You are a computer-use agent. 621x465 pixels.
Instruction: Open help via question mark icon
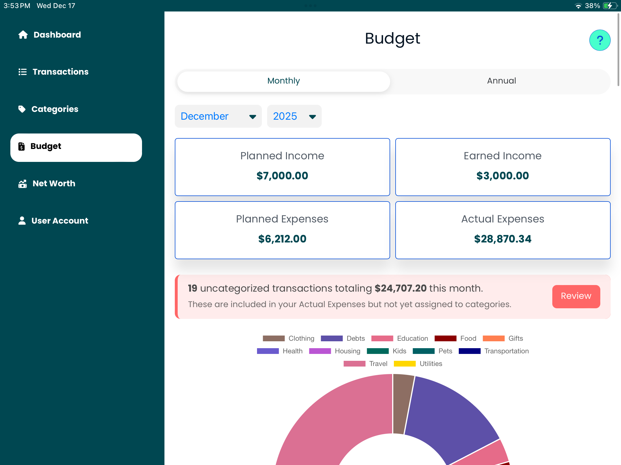click(600, 40)
